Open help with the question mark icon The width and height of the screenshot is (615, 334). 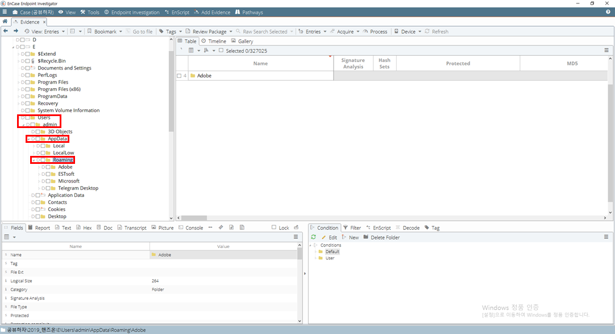pyautogui.click(x=608, y=12)
